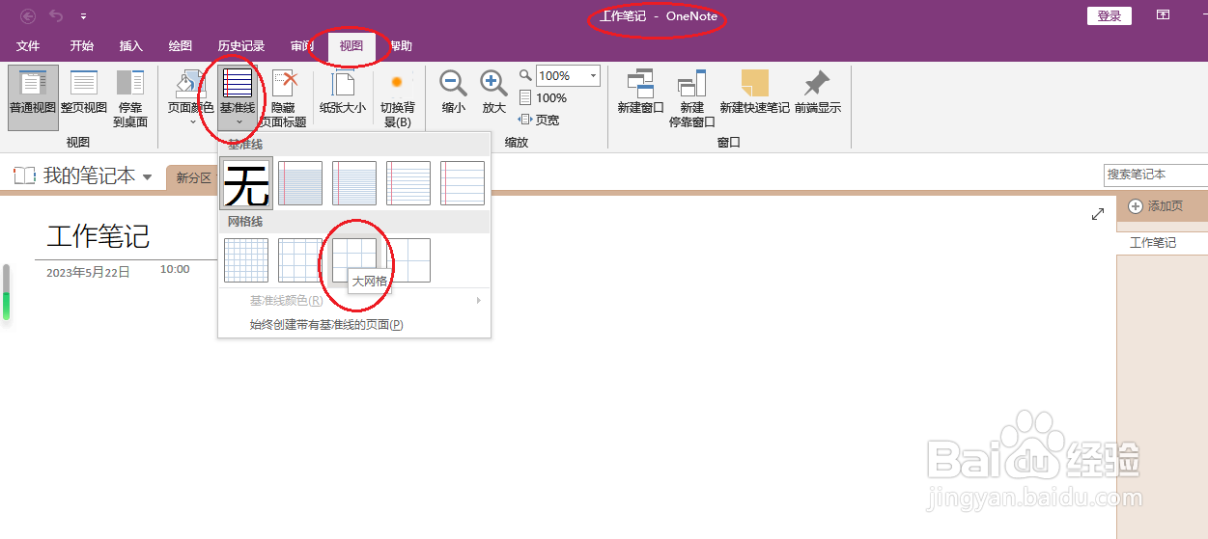Click 停靠到桌面 dock icon
The height and width of the screenshot is (539, 1208).
coord(130,97)
